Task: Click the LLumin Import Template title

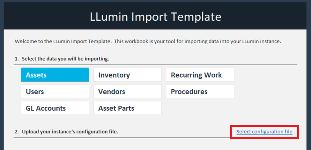Action: coord(156,16)
